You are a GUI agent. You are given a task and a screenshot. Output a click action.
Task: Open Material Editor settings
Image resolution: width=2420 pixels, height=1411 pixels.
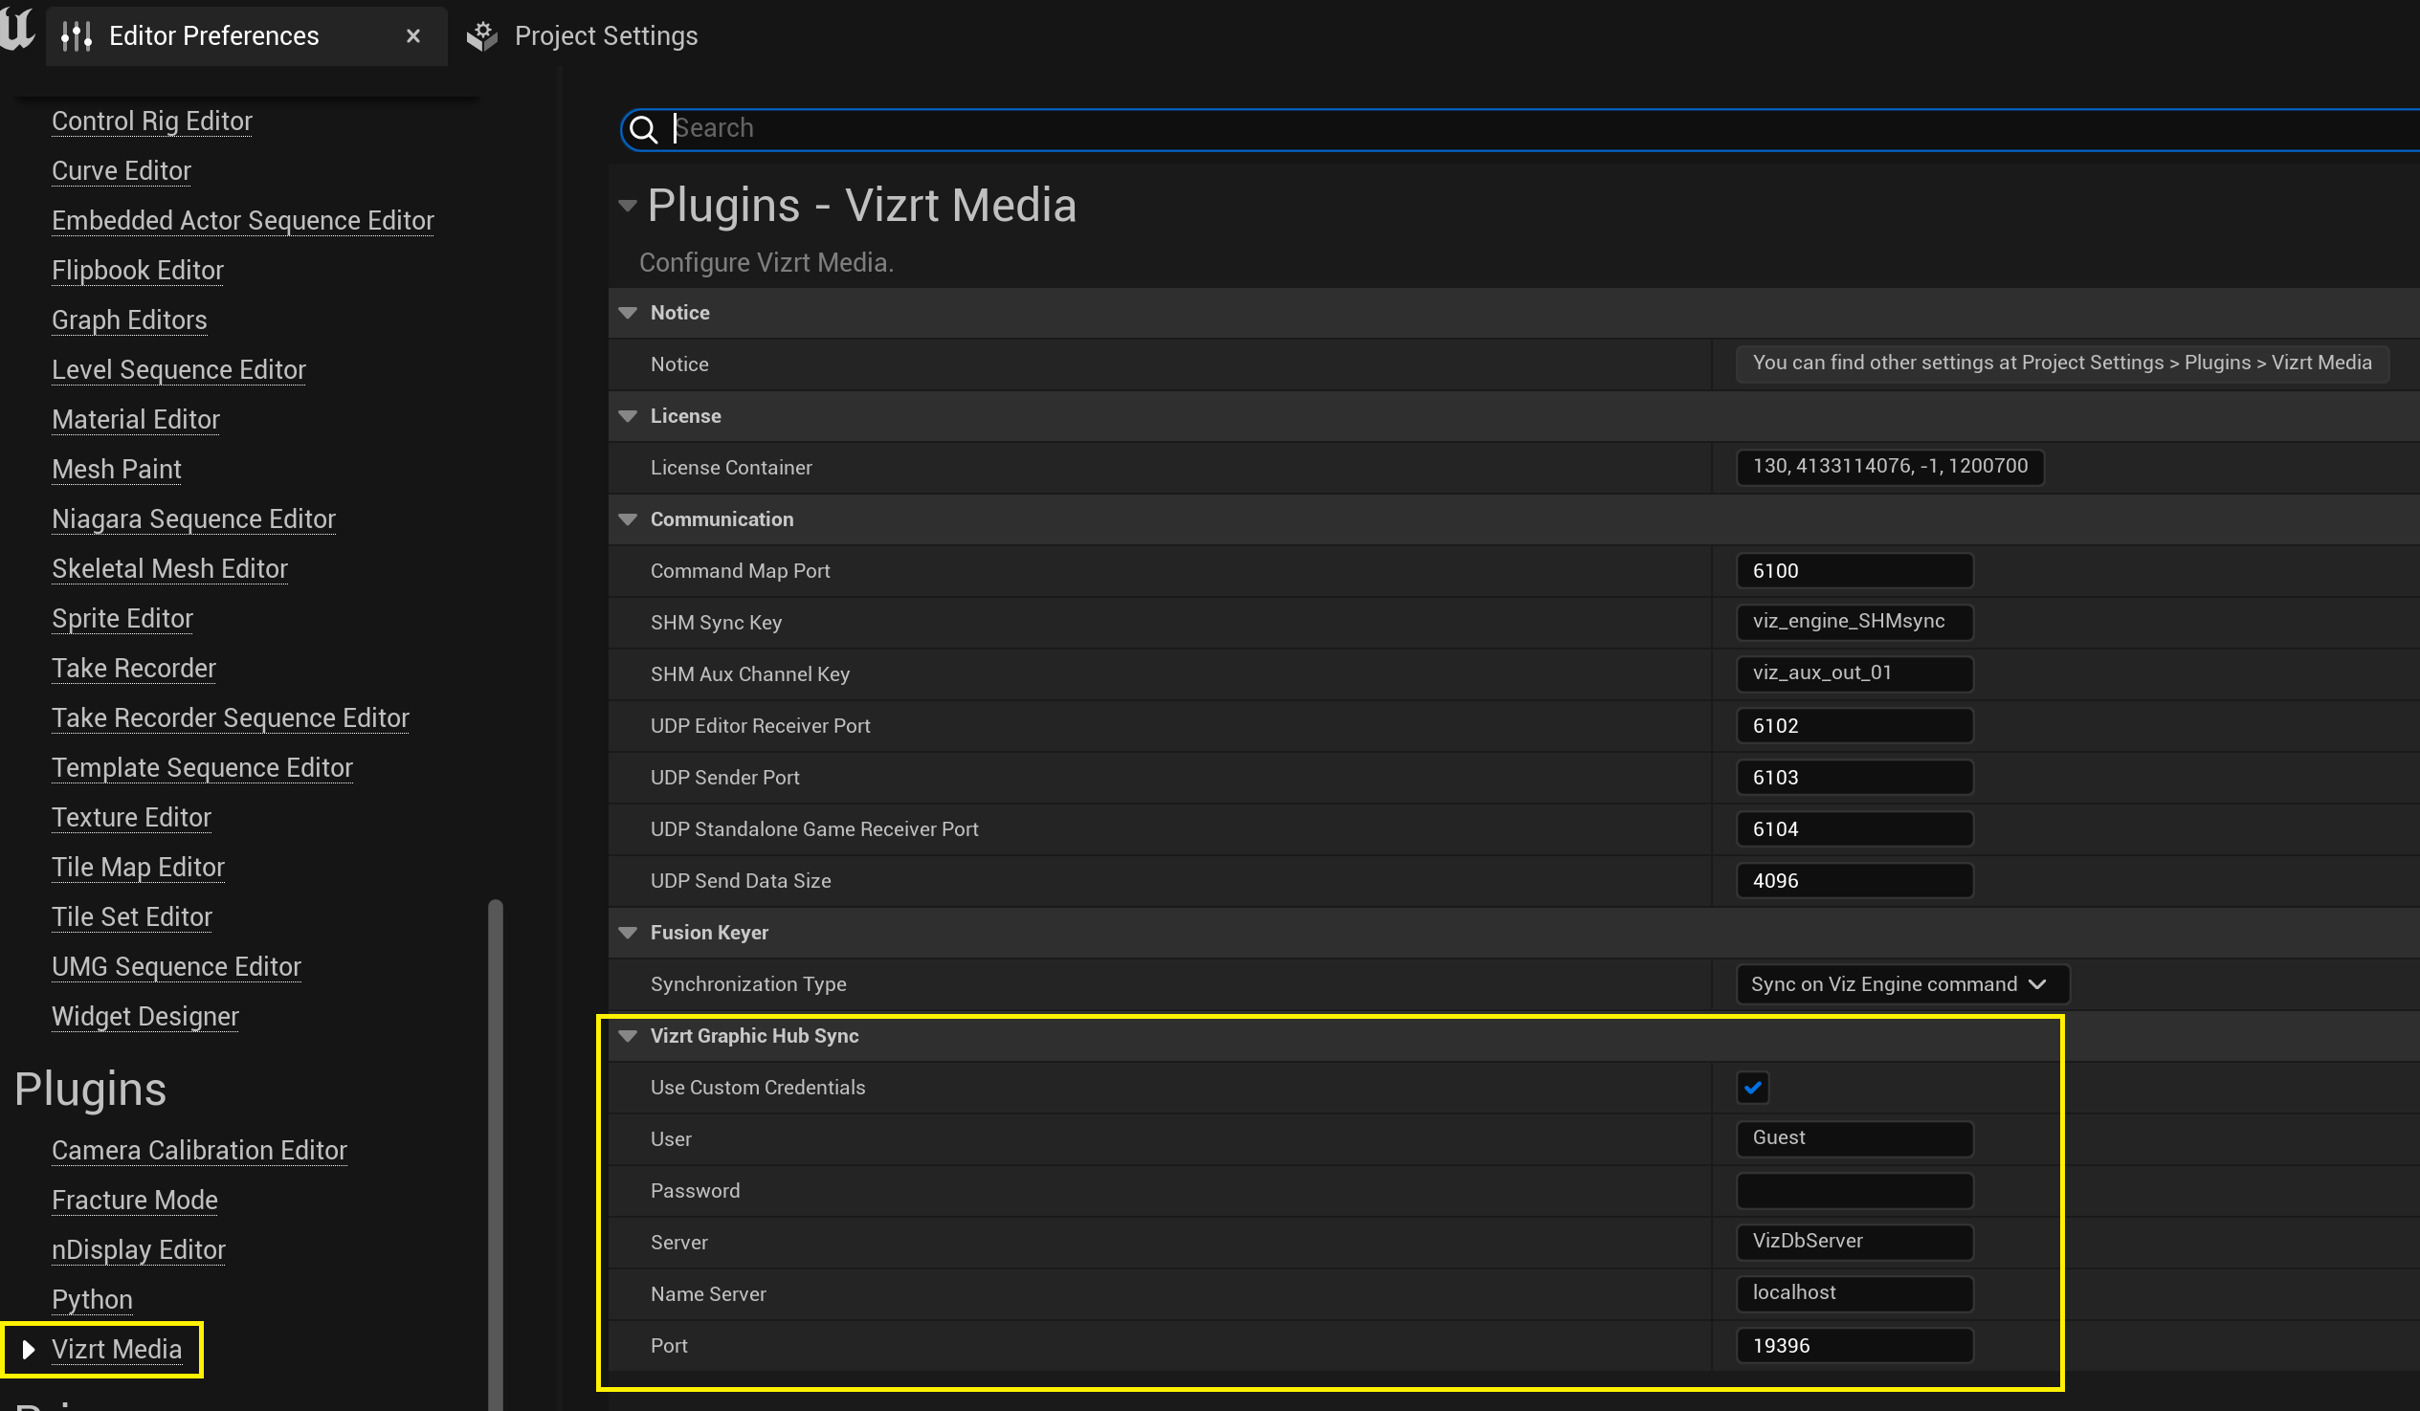click(x=136, y=420)
